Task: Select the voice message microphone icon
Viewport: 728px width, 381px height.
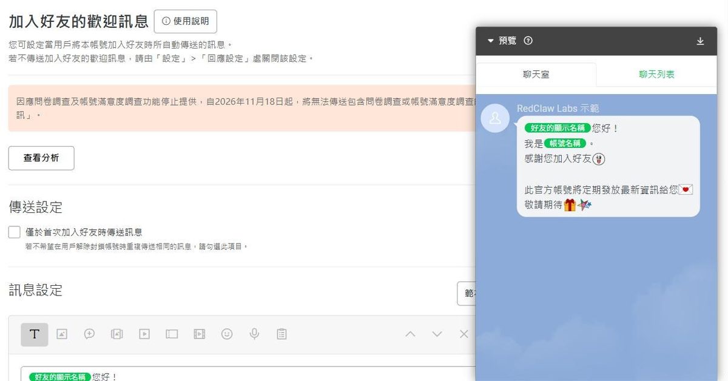Action: click(x=255, y=334)
